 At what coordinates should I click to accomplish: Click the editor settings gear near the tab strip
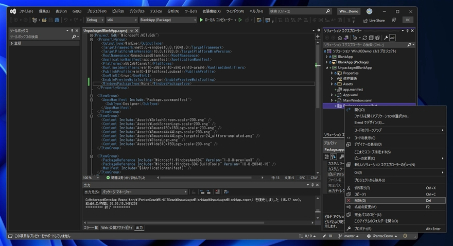tap(319, 30)
